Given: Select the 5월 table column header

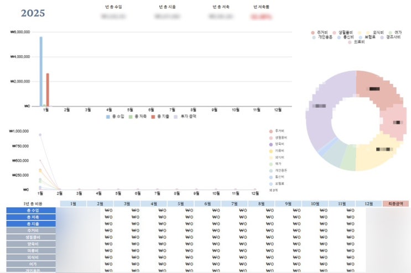Looking at the screenshot, I should point(180,203).
